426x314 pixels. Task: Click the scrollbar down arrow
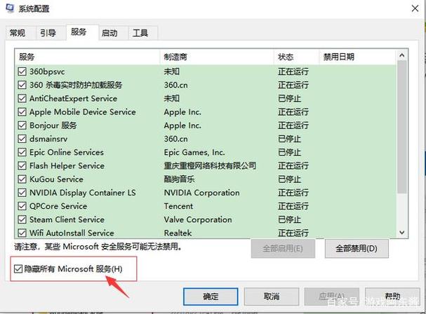click(402, 233)
